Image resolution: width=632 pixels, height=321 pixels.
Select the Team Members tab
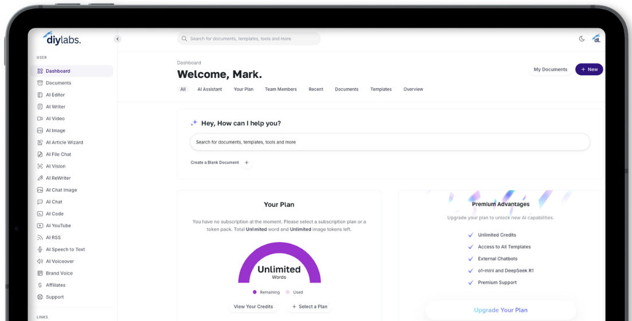(x=280, y=89)
